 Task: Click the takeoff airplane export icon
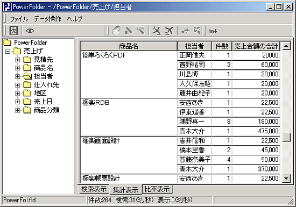tap(169, 31)
